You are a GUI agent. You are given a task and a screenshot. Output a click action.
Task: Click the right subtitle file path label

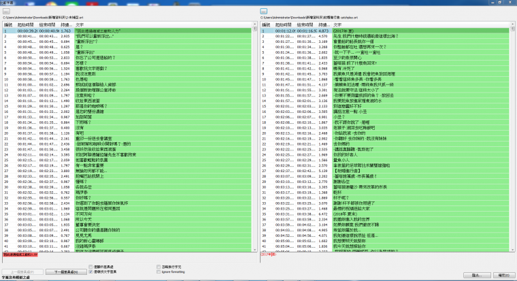click(310, 18)
